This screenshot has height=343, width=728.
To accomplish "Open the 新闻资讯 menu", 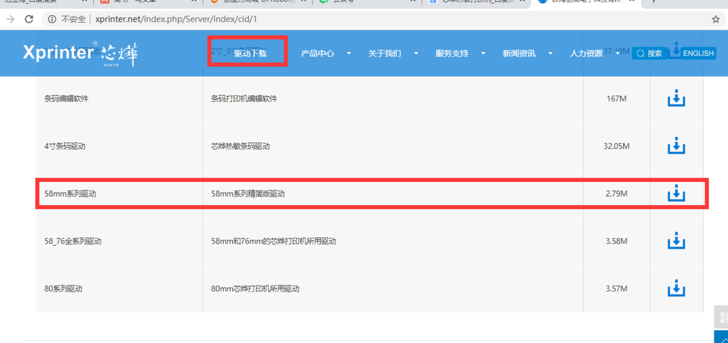I will pos(519,53).
